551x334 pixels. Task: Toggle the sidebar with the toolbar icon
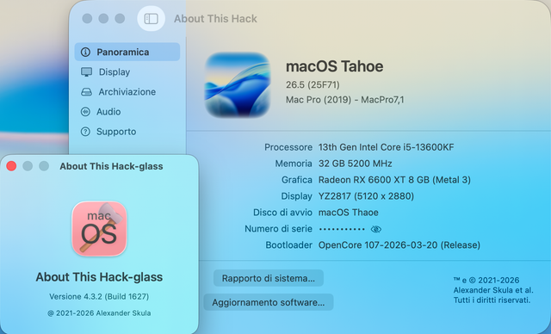coord(152,19)
